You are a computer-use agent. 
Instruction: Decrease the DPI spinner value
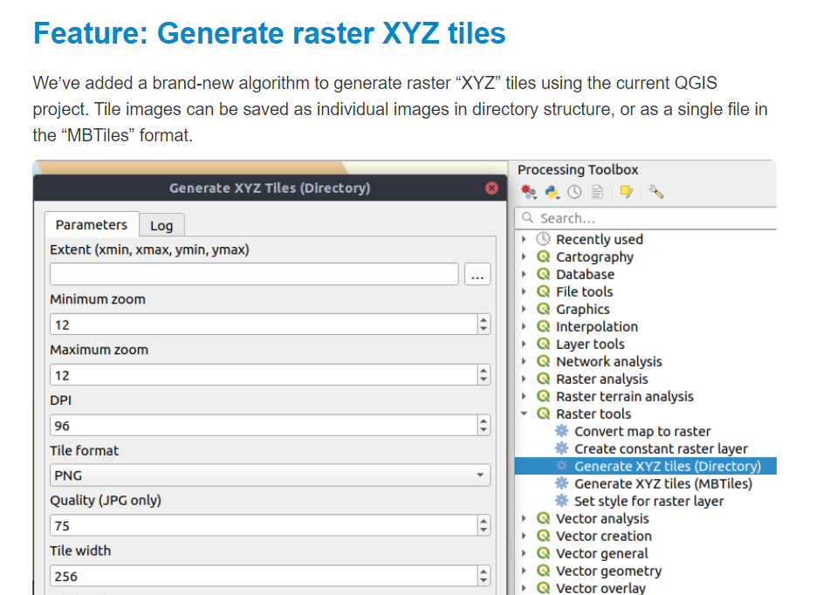(484, 431)
